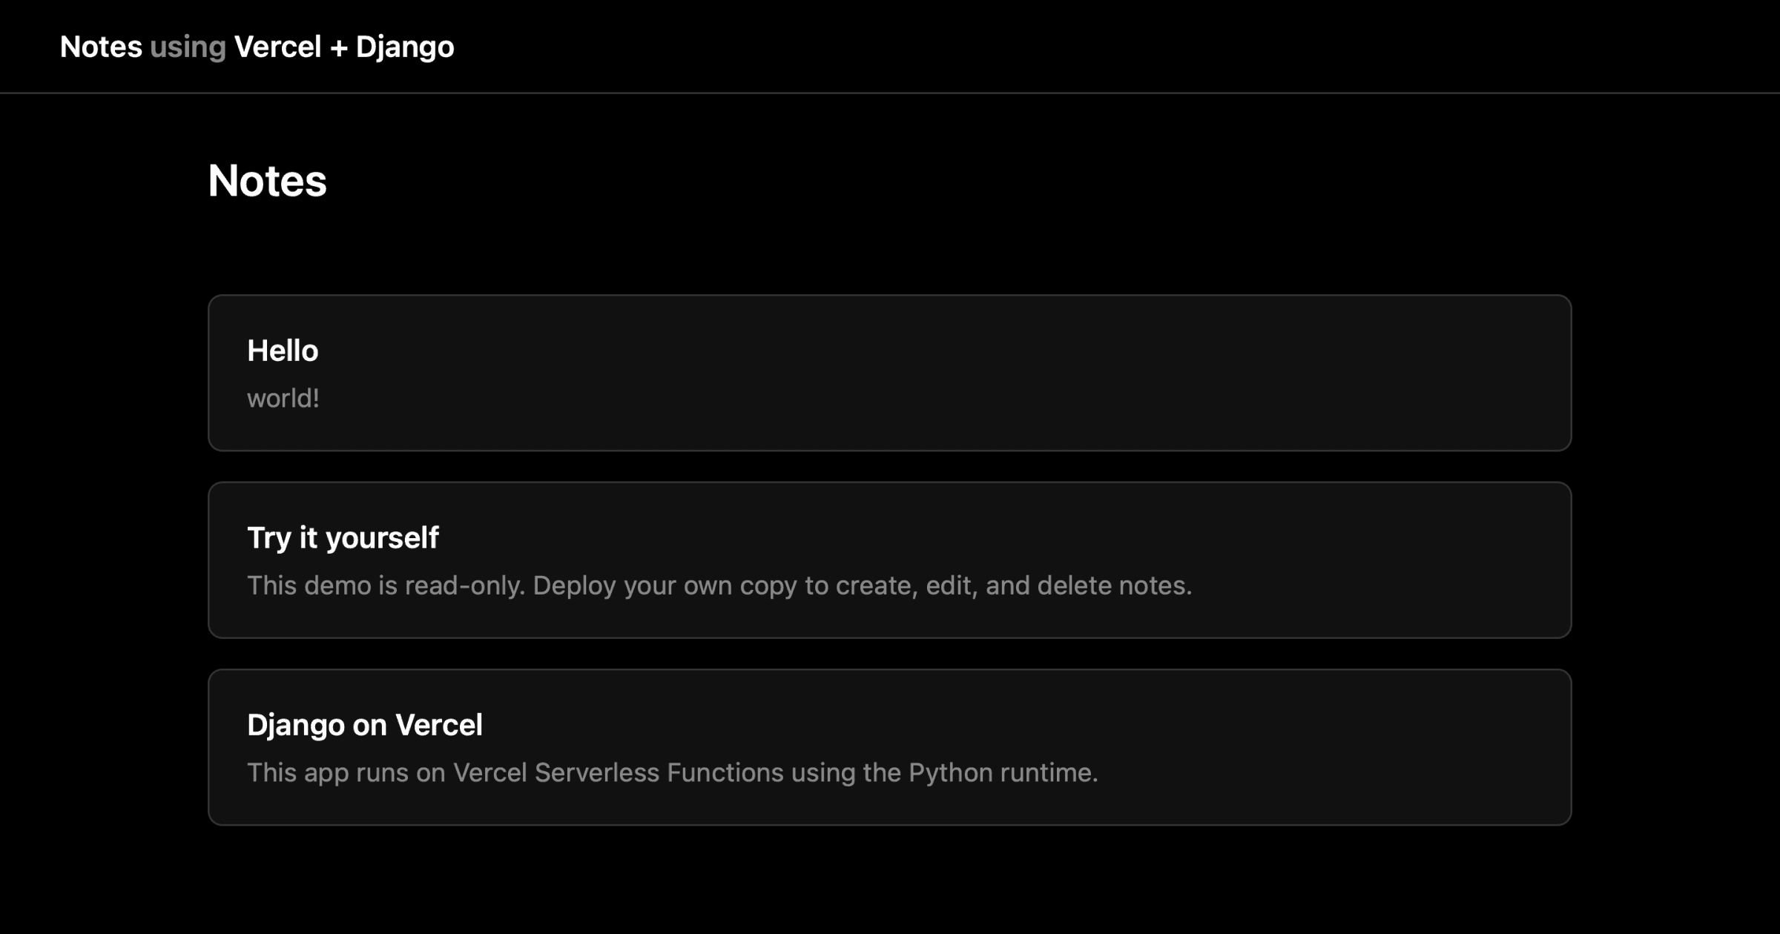This screenshot has width=1780, height=934.
Task: Click the word Django in the header
Action: (x=406, y=46)
